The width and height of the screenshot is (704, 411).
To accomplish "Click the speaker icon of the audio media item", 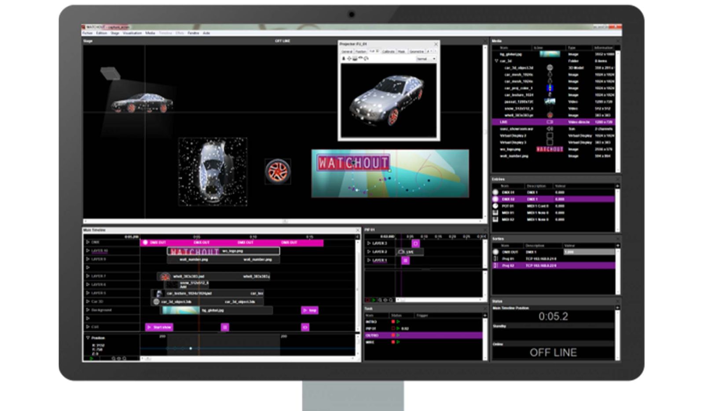I will tap(550, 129).
